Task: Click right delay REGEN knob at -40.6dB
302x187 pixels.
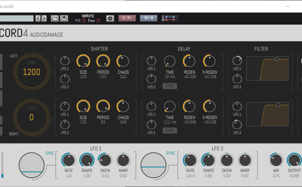Action: (189, 106)
